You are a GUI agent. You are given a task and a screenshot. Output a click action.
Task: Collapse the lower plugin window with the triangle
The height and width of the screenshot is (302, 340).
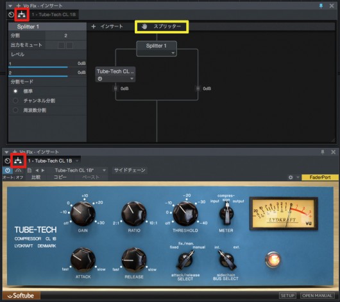(x=6, y=152)
